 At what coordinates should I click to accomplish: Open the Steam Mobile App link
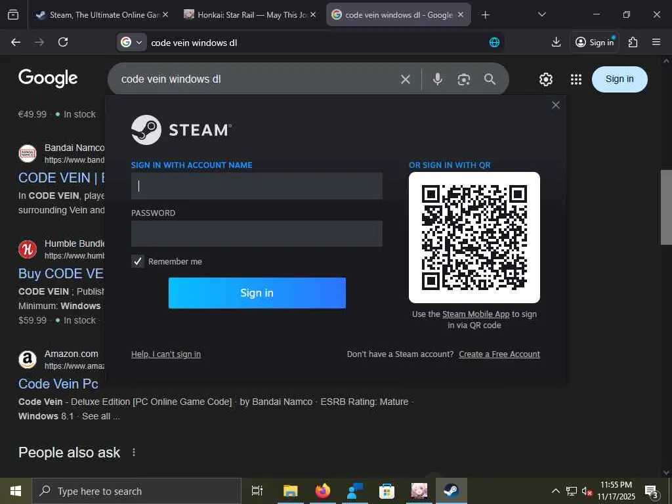pos(476,314)
